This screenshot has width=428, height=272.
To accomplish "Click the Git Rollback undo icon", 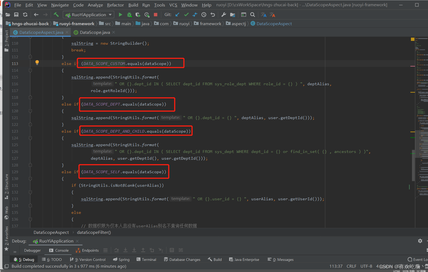I will click(x=213, y=15).
